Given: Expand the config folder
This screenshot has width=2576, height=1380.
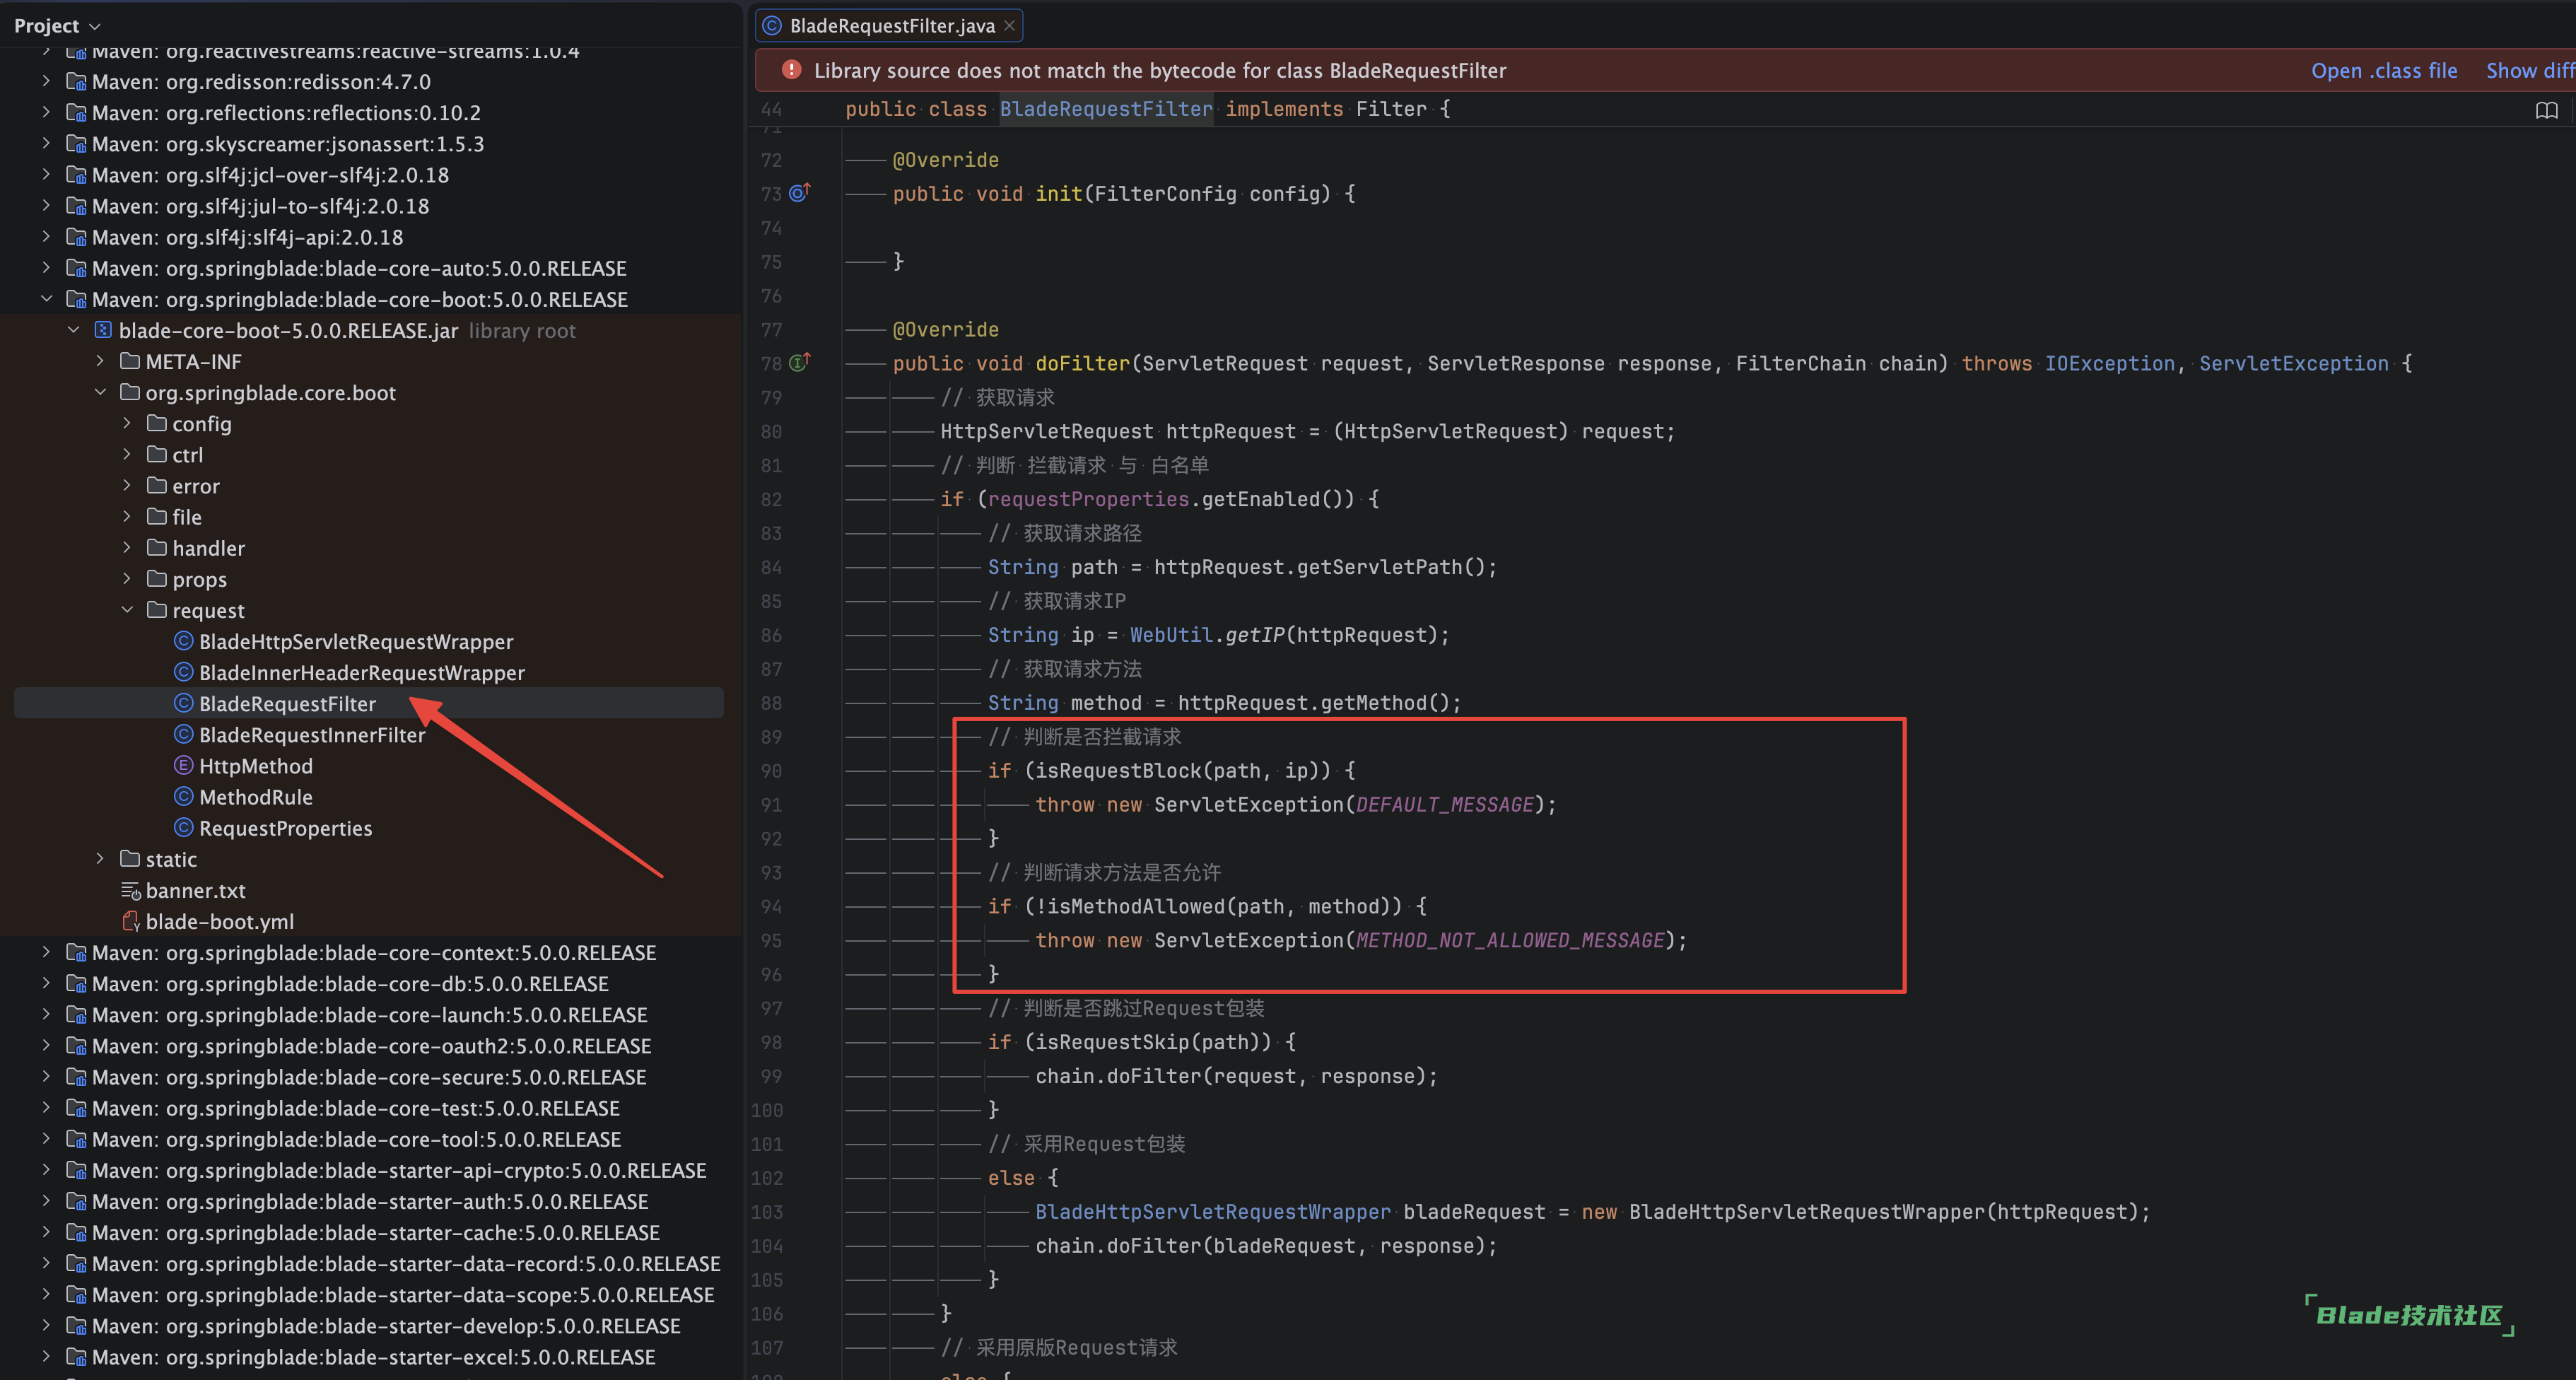Looking at the screenshot, I should point(127,423).
